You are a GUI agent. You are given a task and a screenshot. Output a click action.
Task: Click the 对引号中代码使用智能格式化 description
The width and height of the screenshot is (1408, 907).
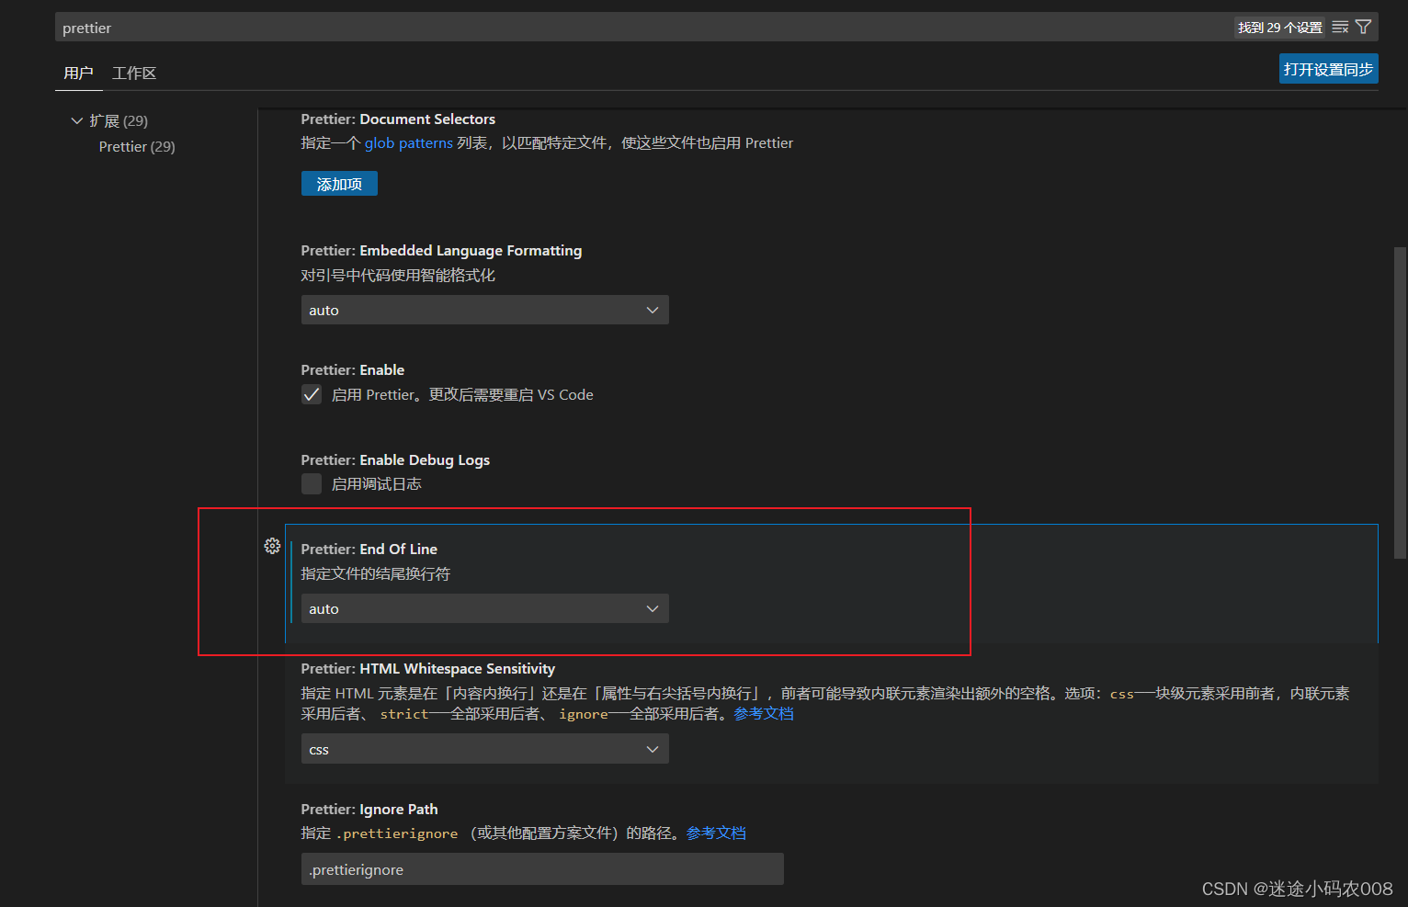pyautogui.click(x=398, y=276)
